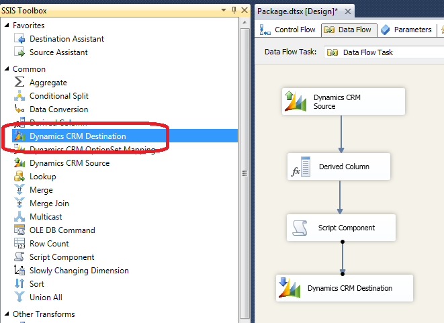Collapse the Favorites group
Image resolution: width=444 pixels, height=323 pixels.
pos(7,26)
